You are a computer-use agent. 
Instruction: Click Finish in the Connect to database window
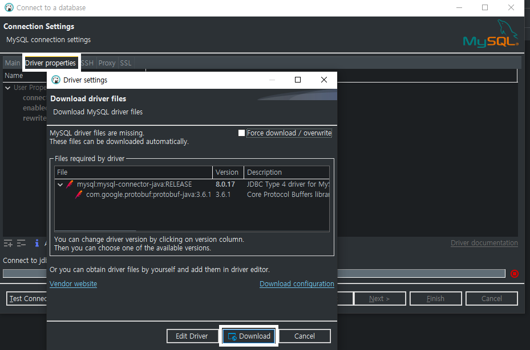coord(435,298)
